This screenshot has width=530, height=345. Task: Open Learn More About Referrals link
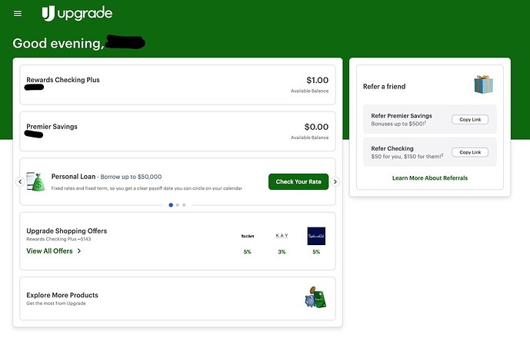[x=429, y=177]
